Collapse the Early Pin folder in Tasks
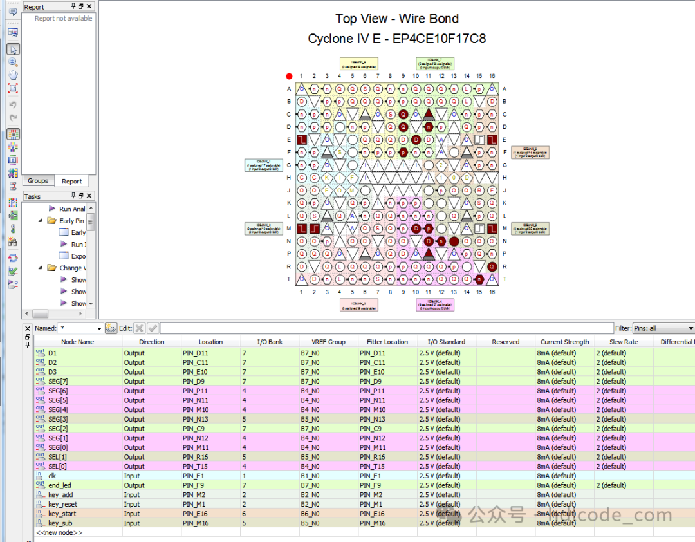 pyautogui.click(x=41, y=220)
